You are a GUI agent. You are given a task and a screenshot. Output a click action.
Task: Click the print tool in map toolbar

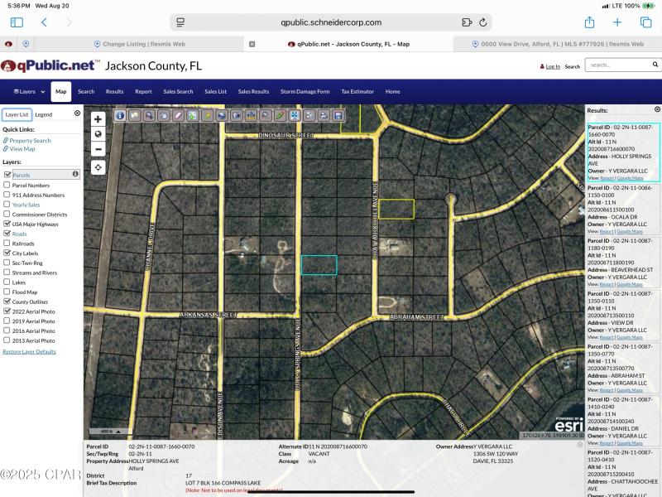324,115
